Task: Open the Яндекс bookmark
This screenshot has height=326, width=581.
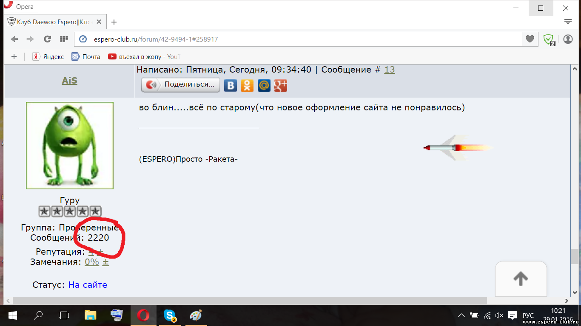Action: coord(48,56)
